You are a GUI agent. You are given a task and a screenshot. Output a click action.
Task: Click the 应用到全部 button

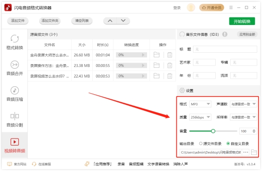click(247, 34)
